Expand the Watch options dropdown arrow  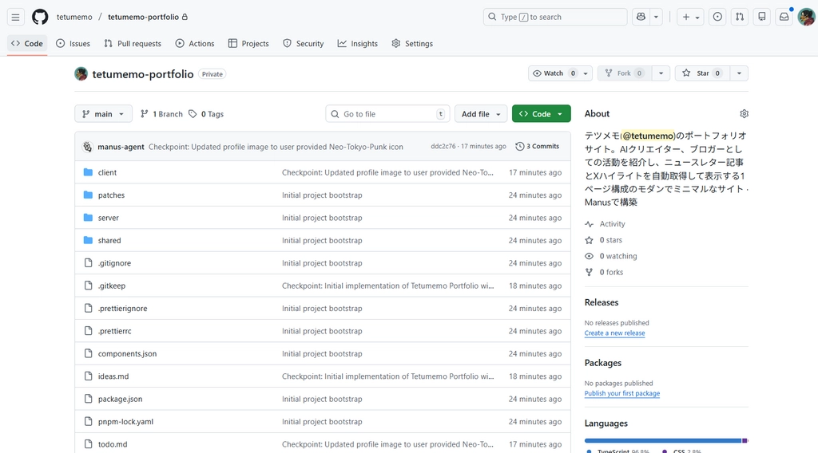[x=586, y=73]
